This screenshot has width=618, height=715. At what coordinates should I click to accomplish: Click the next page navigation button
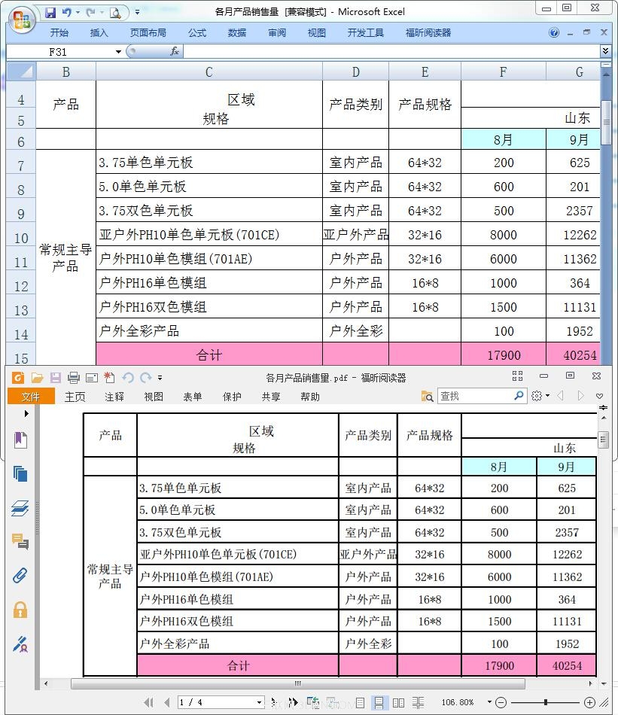(272, 701)
